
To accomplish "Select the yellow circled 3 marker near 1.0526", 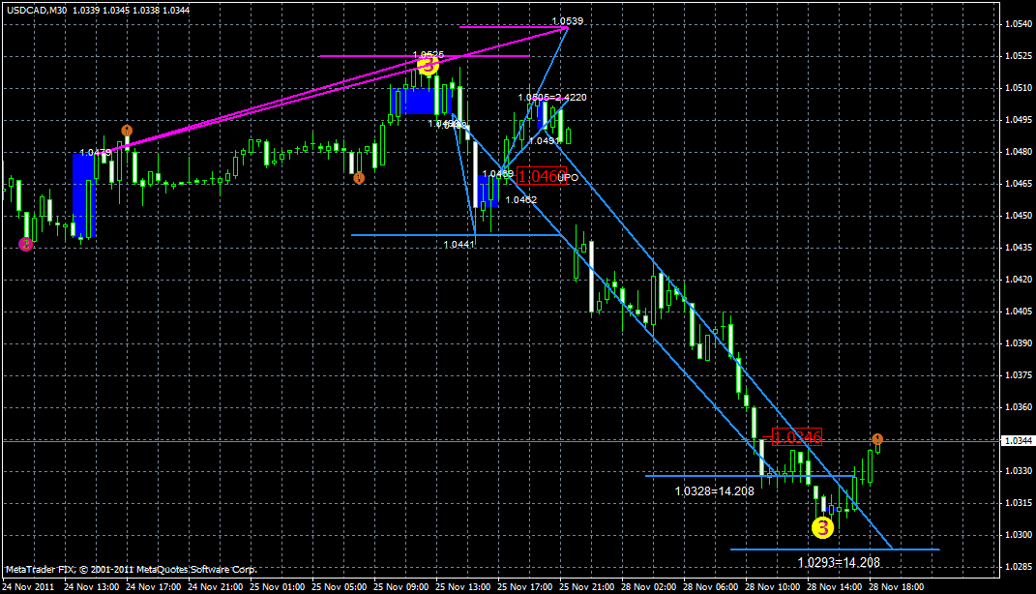I will tap(429, 67).
